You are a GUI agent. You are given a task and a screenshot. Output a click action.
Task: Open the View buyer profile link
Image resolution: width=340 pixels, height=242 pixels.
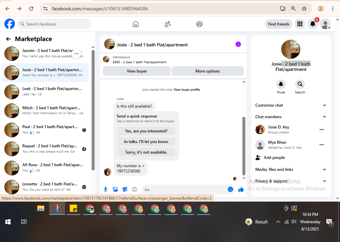[187, 89]
